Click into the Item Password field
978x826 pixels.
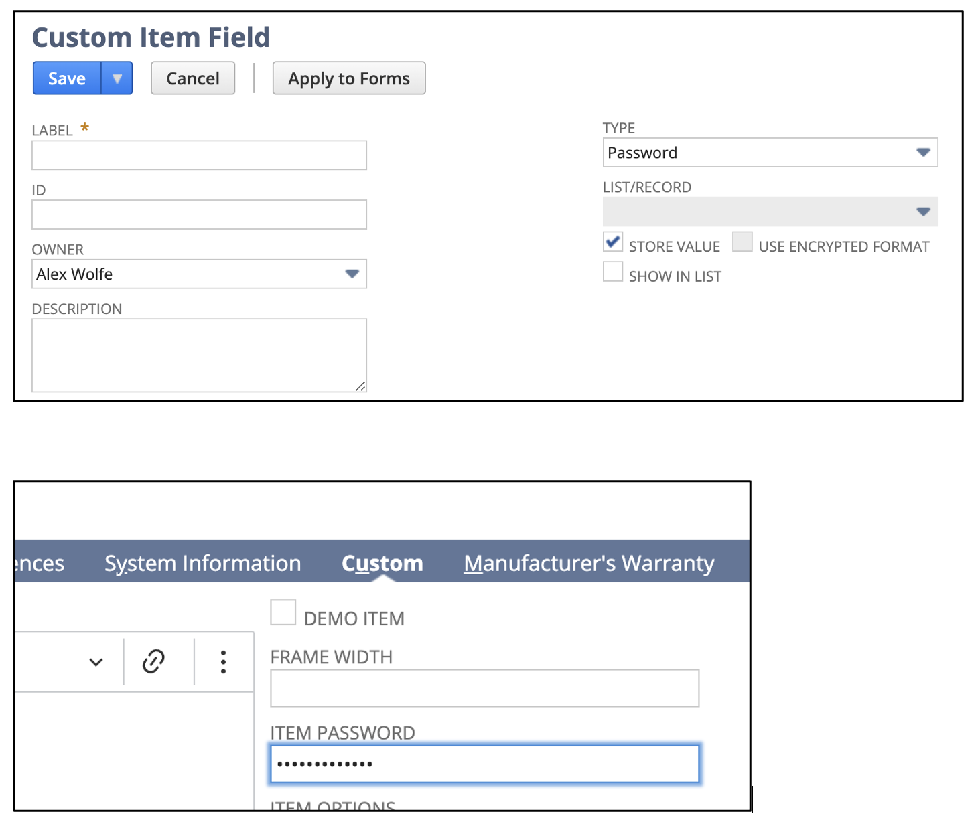click(484, 764)
